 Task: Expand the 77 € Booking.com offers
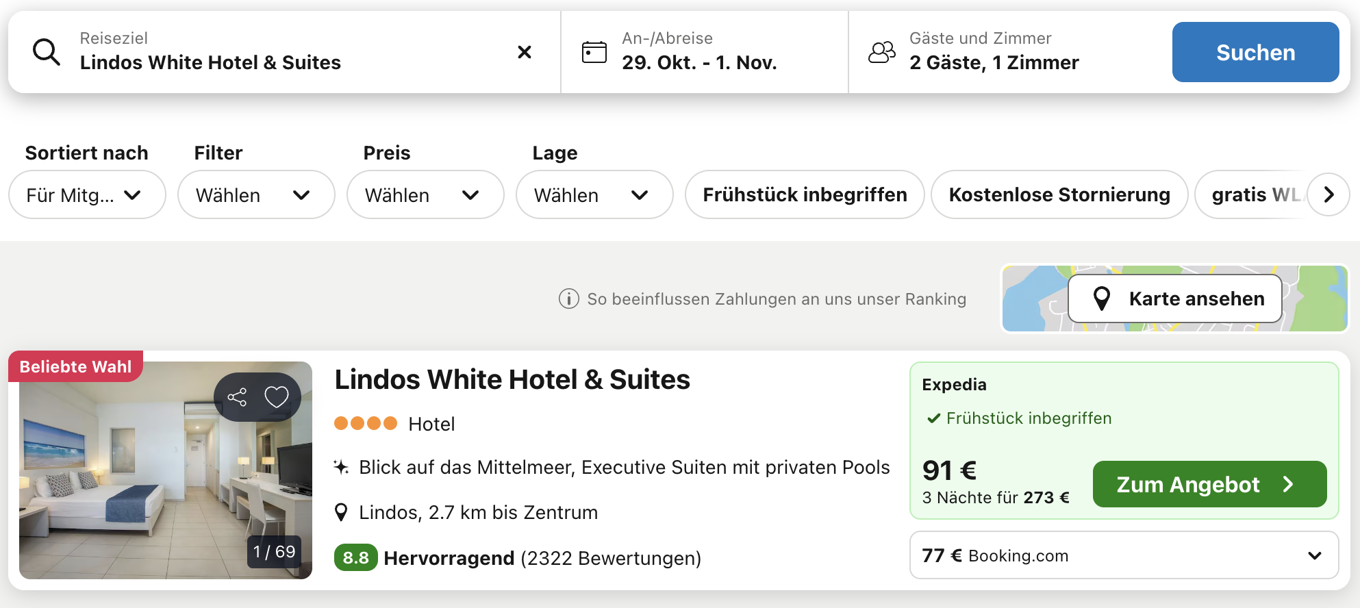[1124, 555]
